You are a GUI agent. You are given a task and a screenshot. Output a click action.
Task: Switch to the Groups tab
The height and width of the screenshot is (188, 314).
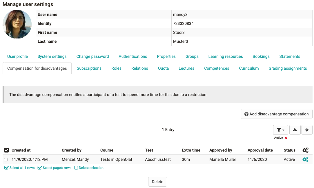click(192, 56)
